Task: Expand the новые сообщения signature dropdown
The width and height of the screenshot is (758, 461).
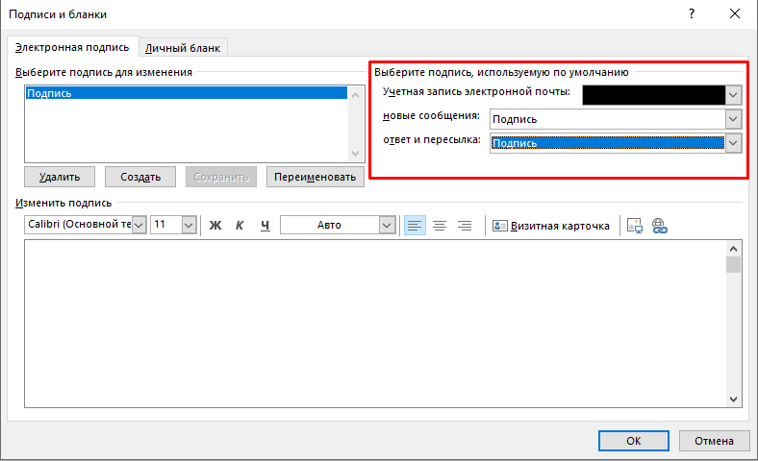Action: click(734, 119)
